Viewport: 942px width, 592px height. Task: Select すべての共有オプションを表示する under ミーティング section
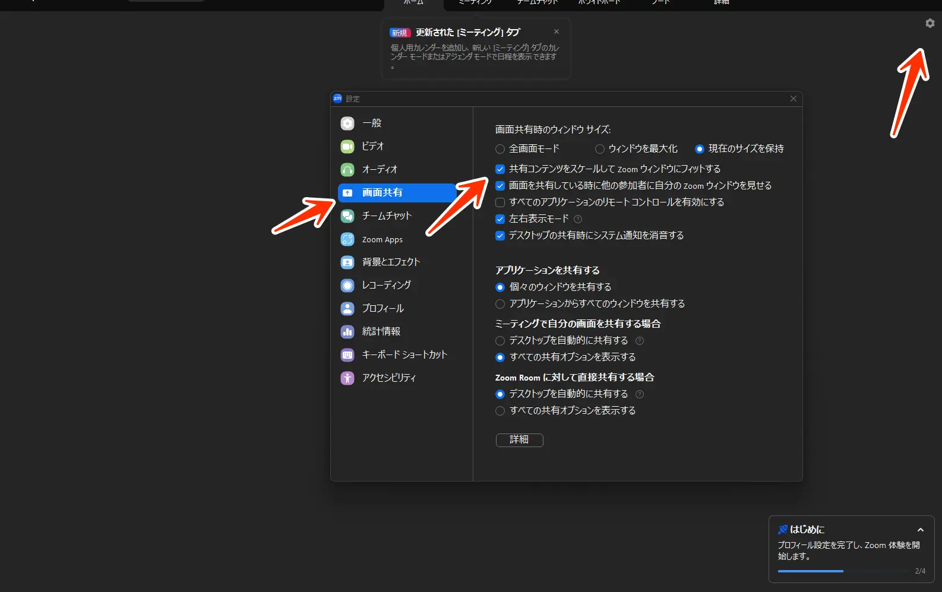tap(500, 357)
